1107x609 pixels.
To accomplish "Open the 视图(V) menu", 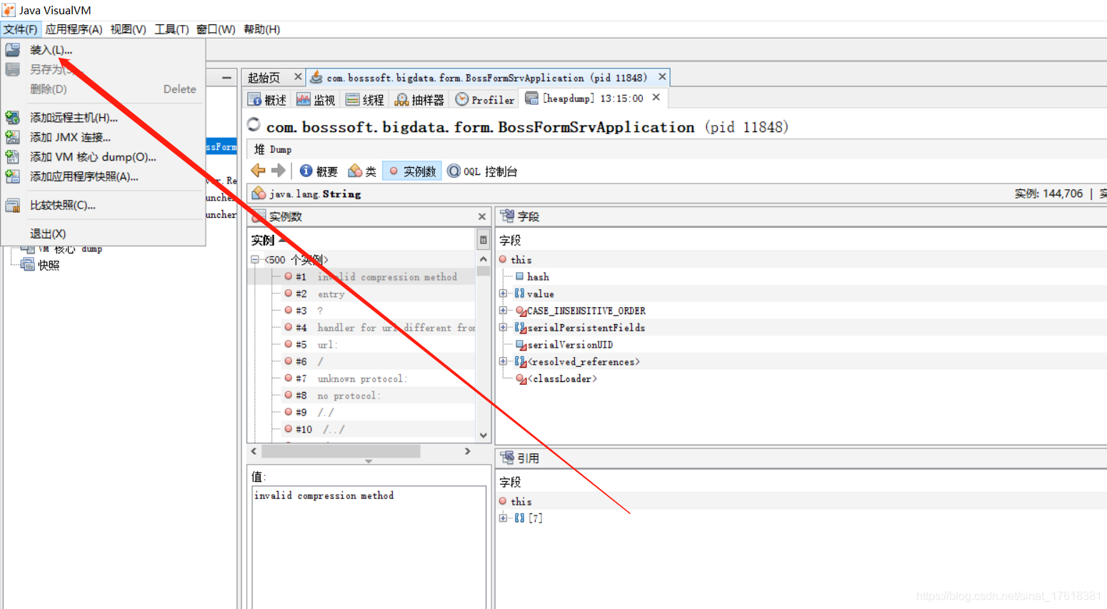I will [128, 29].
